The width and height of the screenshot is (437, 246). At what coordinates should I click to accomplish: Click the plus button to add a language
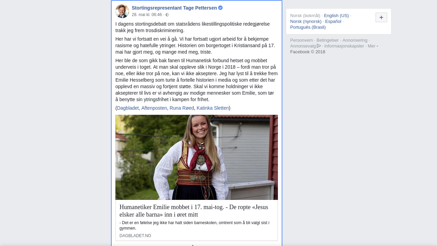[x=381, y=17]
